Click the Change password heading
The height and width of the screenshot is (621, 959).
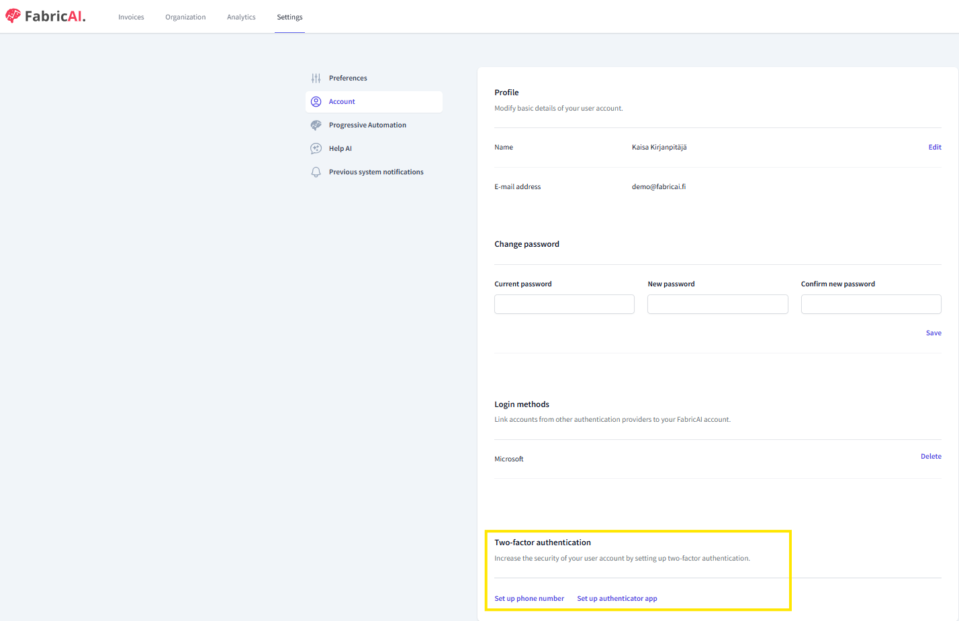click(527, 244)
